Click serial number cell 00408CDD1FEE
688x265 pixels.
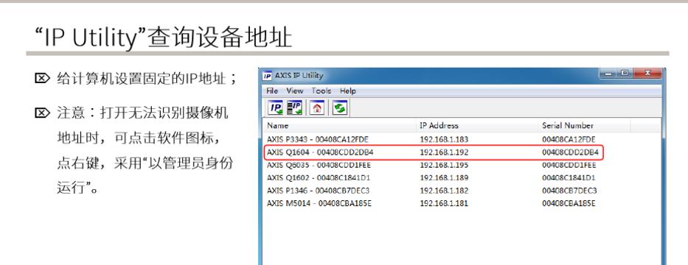point(569,165)
